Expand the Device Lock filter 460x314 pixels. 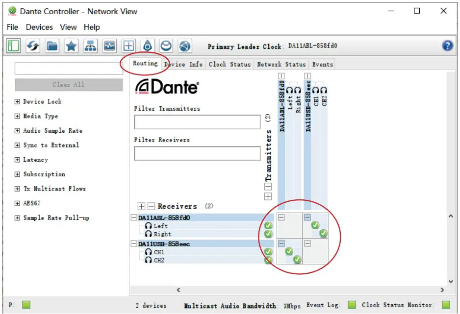click(17, 101)
